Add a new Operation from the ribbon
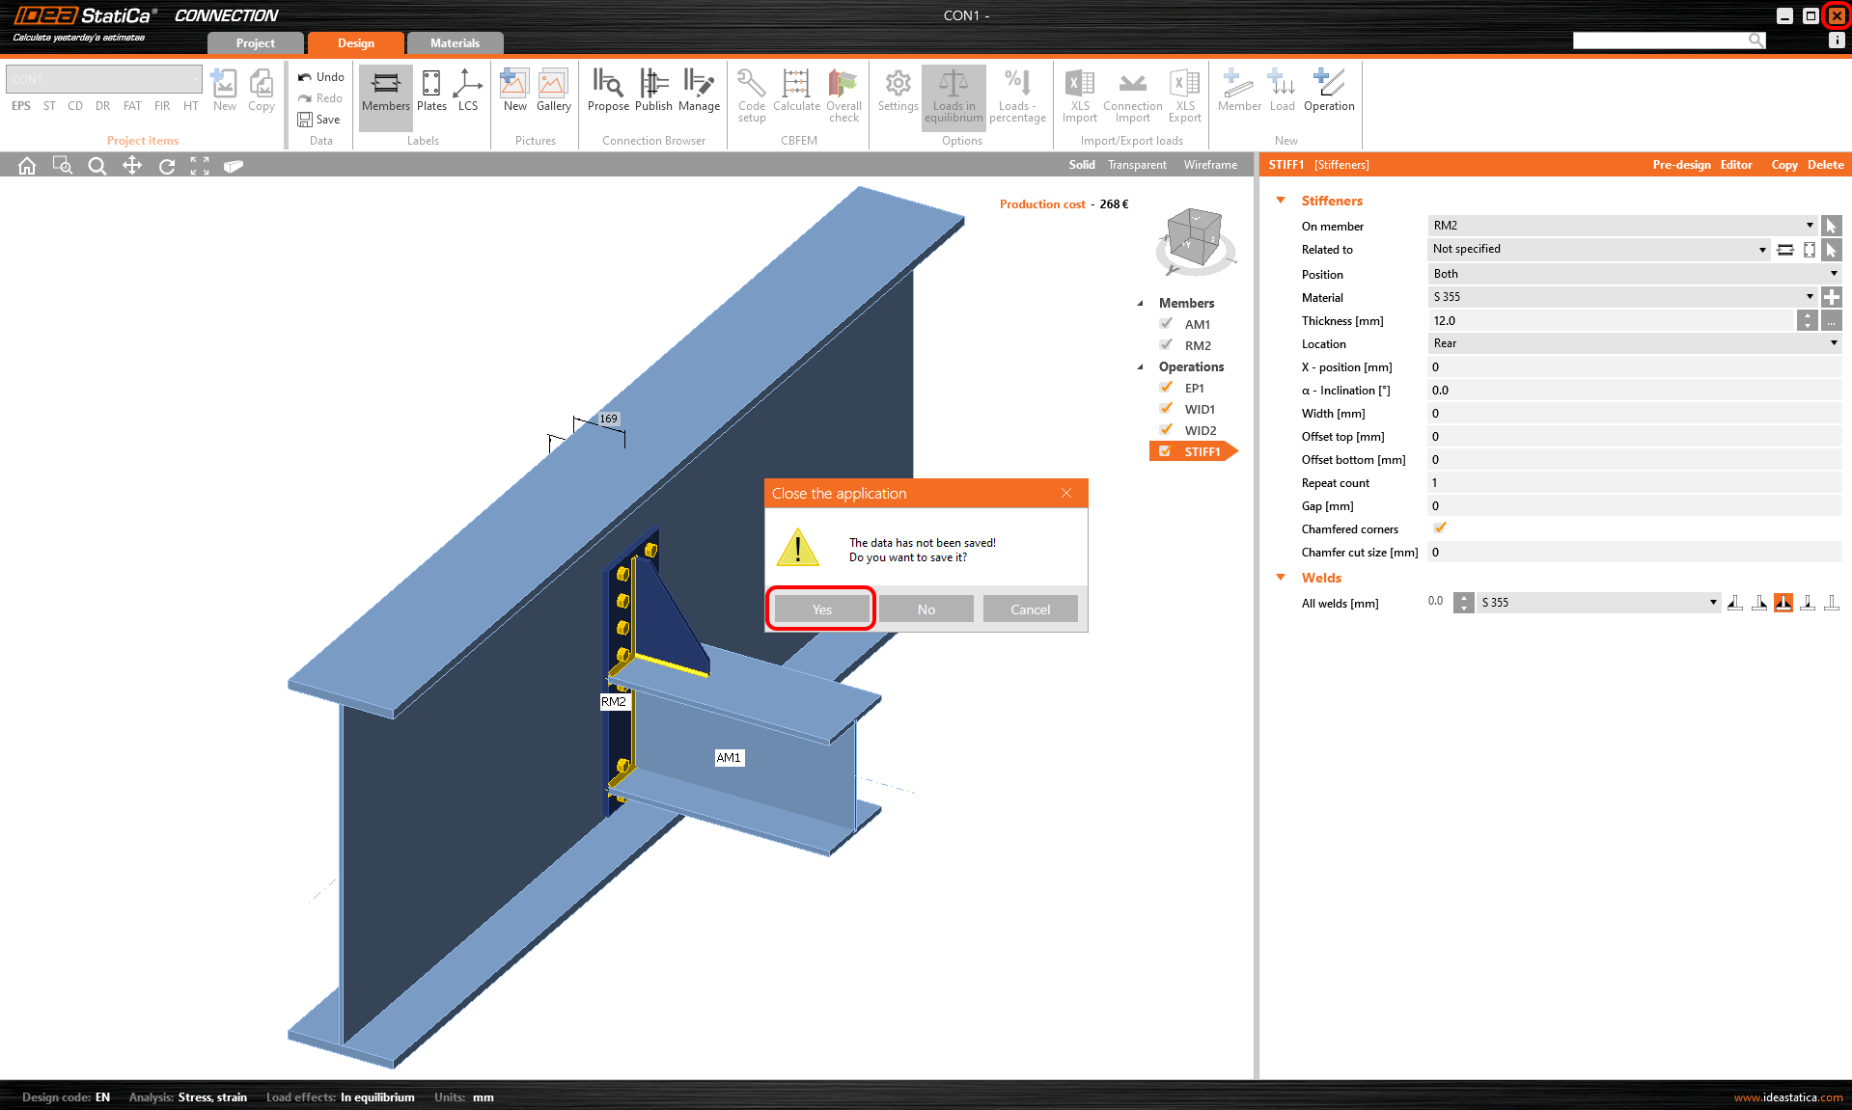This screenshot has width=1852, height=1110. [x=1328, y=92]
